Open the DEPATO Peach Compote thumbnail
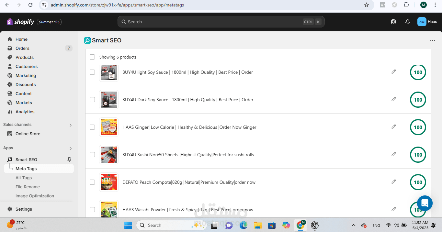Screen dimensions: 442x232 (109, 182)
